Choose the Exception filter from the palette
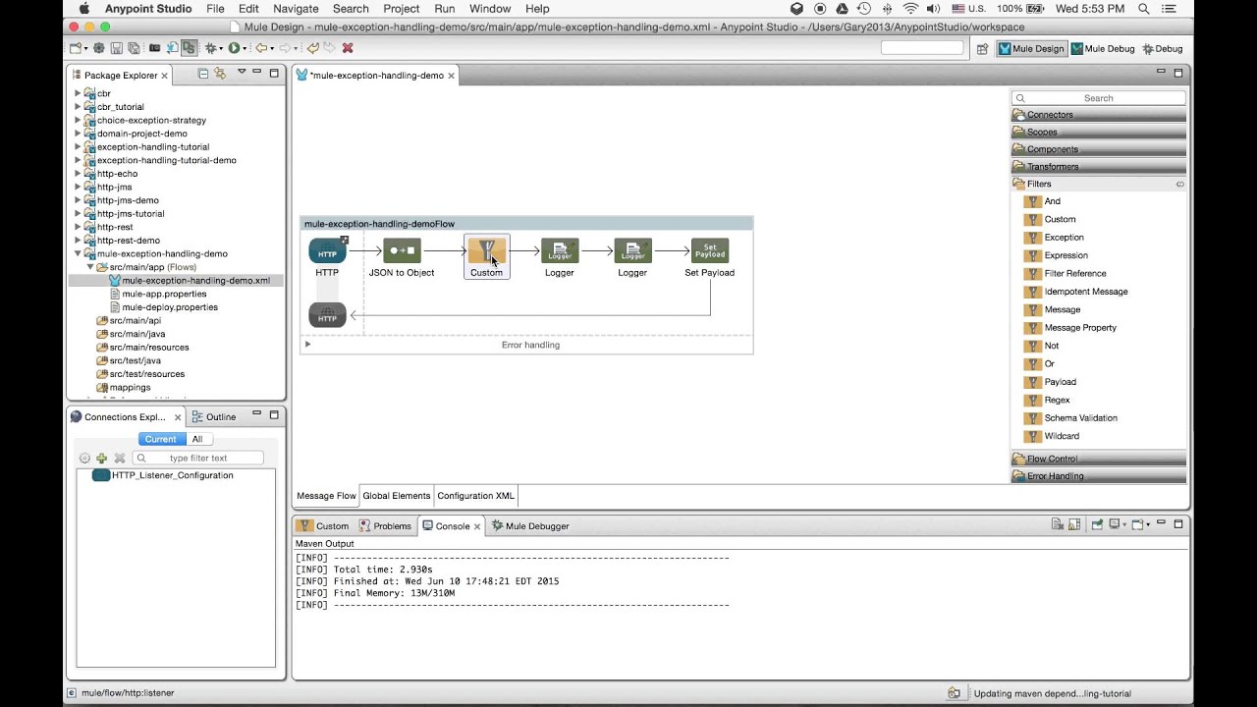1257x707 pixels. (x=1064, y=237)
